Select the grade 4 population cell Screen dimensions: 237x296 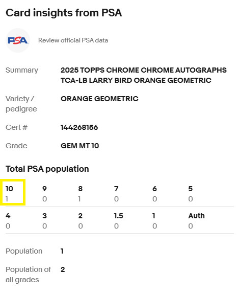[x=8, y=221]
